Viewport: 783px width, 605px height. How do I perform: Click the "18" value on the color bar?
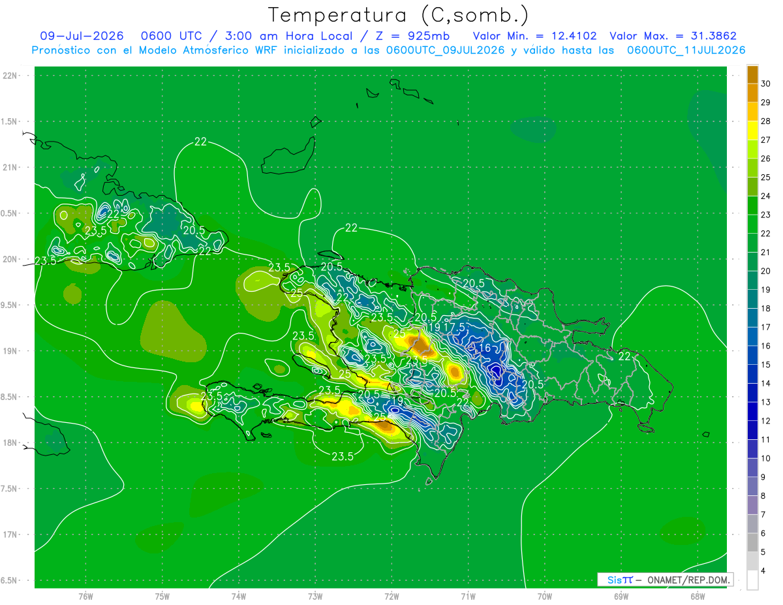tap(766, 309)
